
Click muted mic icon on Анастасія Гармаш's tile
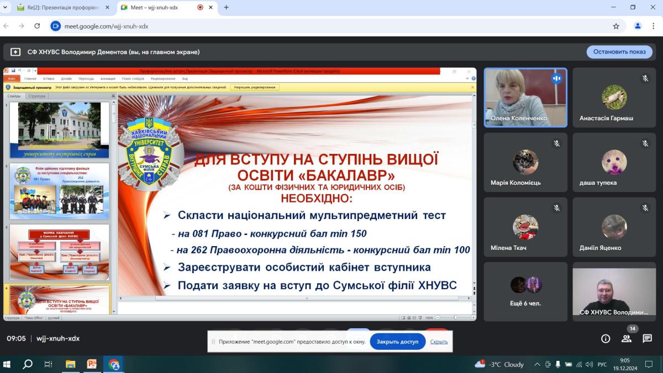point(645,78)
